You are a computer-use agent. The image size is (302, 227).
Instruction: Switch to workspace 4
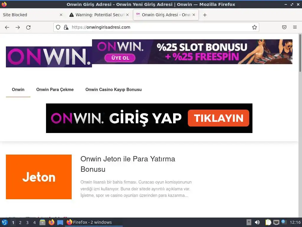coord(35,223)
